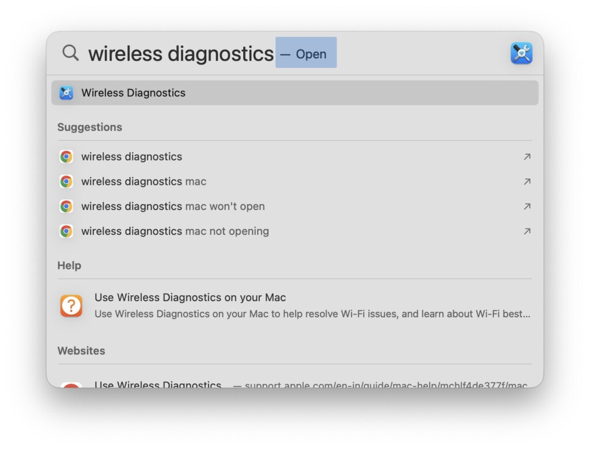Click the Spotlight magnifying glass icon

pos(70,53)
